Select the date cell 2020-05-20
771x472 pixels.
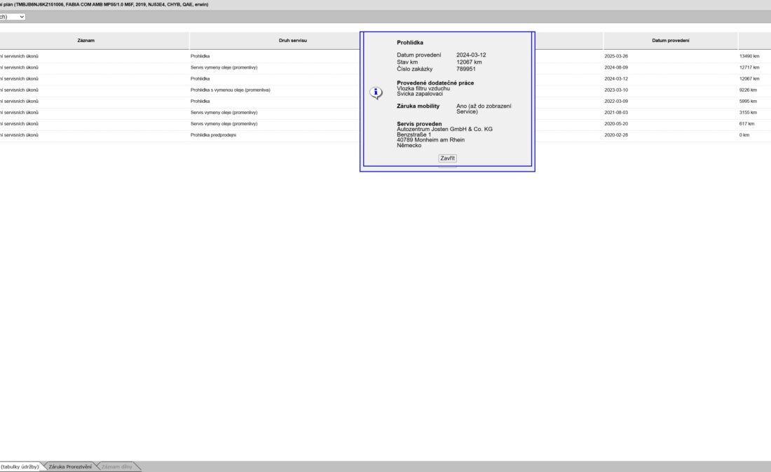[x=616, y=124]
